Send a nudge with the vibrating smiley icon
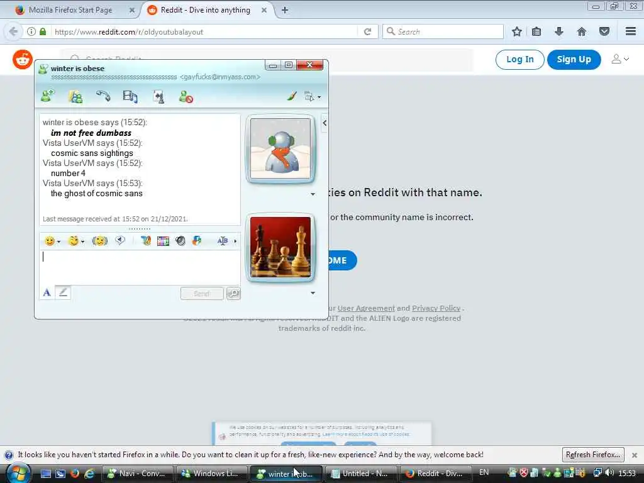Viewport: 644px width, 483px height. (x=100, y=241)
